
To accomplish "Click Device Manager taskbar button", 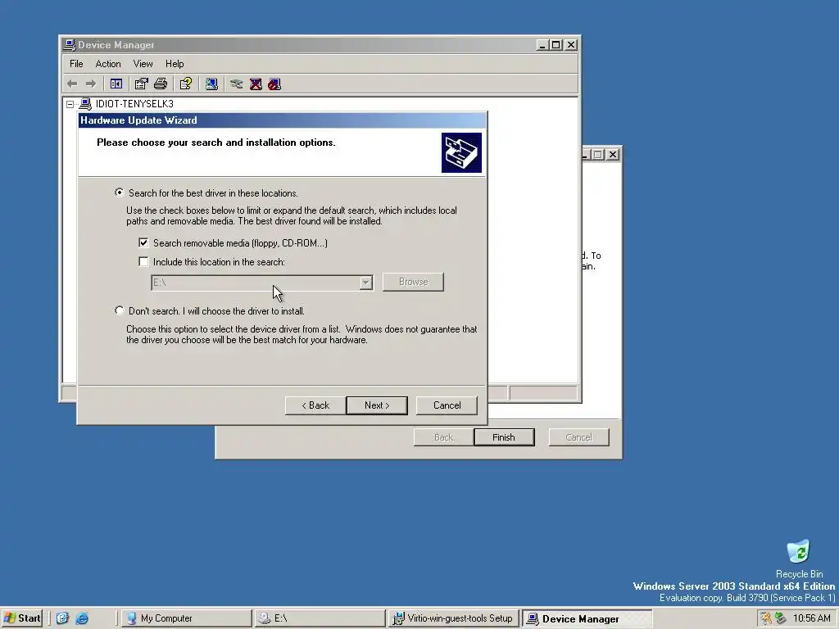I will click(x=587, y=618).
